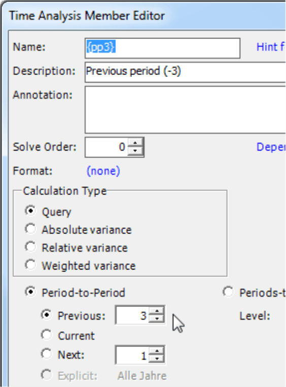Click the down arrow of Previous spinner
Viewport: 286px width, 387px height.
(x=157, y=319)
